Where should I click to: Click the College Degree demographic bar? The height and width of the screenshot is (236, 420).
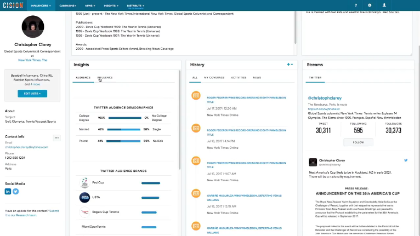pos(125,118)
